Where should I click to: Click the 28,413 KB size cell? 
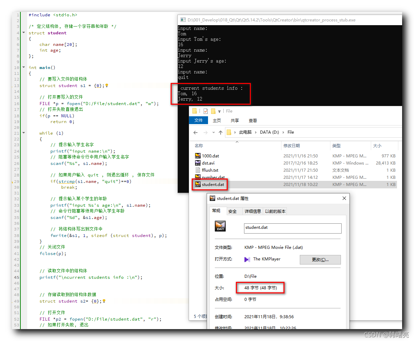point(385,163)
